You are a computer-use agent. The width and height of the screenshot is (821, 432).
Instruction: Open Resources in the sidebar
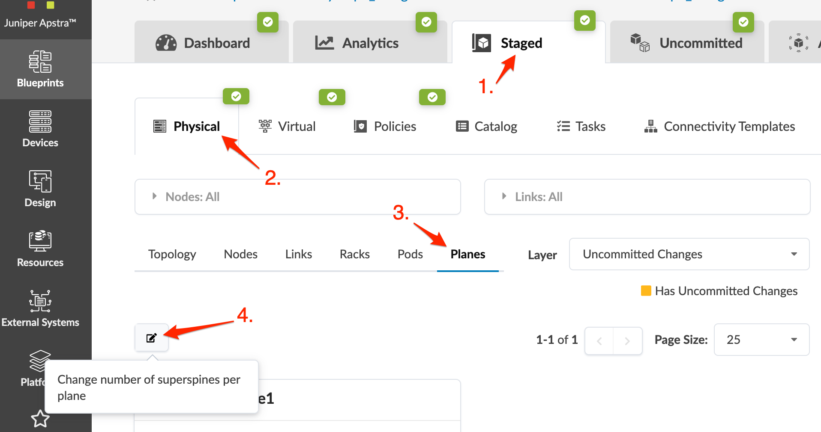pos(40,249)
